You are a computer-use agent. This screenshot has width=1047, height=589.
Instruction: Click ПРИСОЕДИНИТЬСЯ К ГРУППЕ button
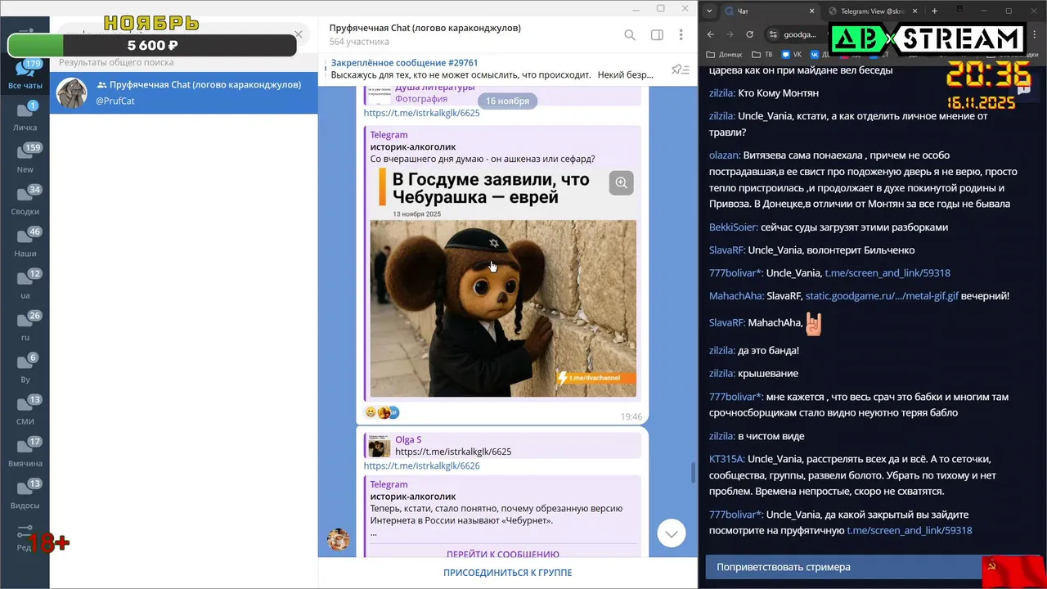tap(507, 573)
